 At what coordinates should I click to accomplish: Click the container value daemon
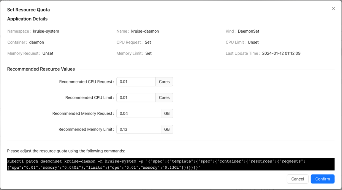(36, 42)
